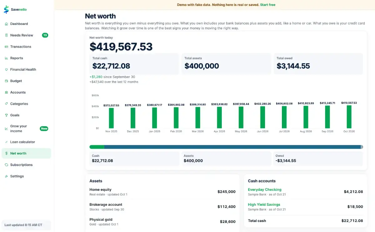375x232 pixels.
Task: Click the Budget wallet icon
Action: pos(6,81)
